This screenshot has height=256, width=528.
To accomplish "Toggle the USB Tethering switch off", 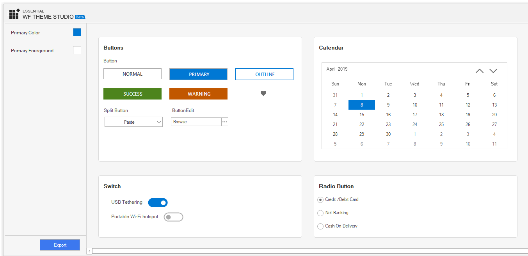I will [158, 203].
